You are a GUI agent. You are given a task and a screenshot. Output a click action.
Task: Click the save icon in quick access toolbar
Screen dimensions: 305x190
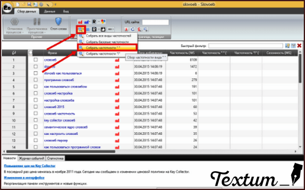(x=29, y=4)
